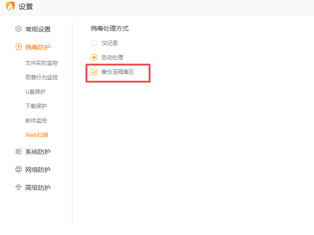Expand the 系统防护 category
314x235 pixels.
(37, 152)
